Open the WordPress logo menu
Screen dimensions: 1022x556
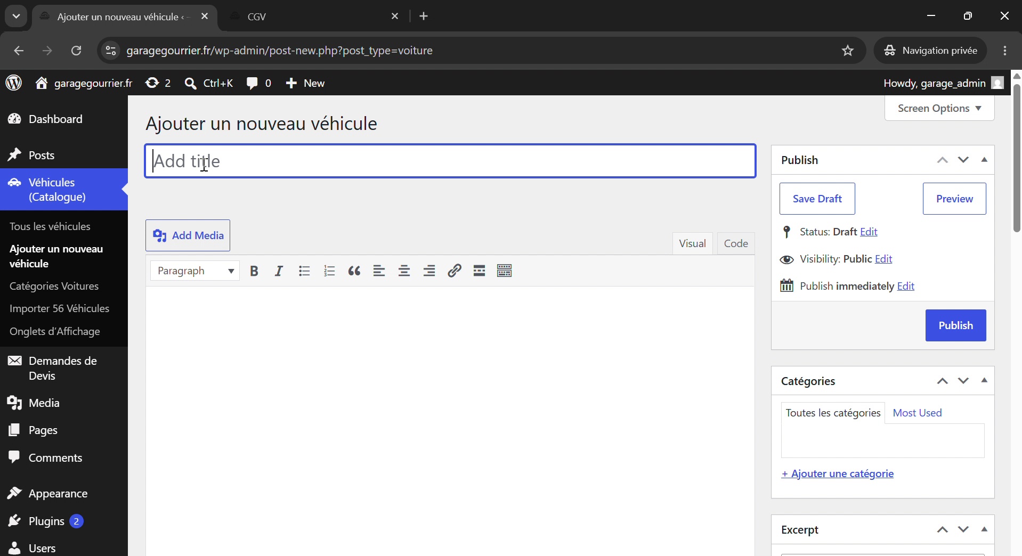pyautogui.click(x=14, y=83)
